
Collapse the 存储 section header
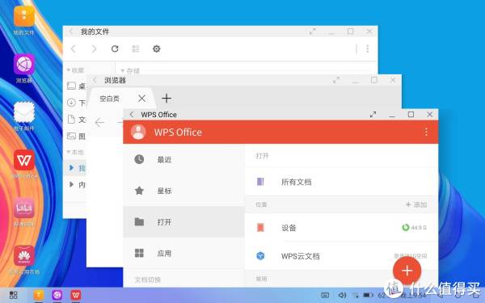click(123, 71)
